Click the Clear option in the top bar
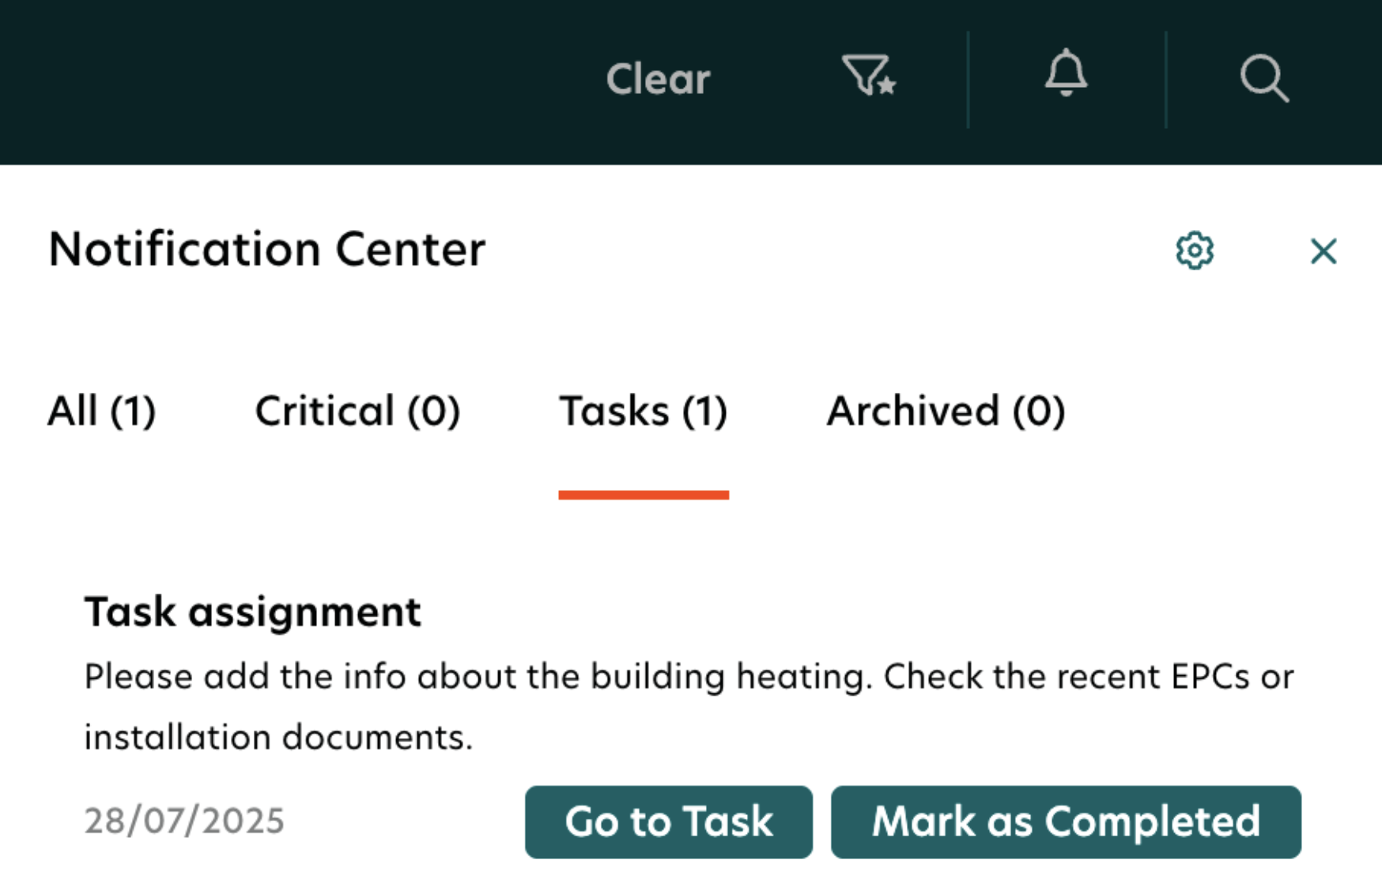Image resolution: width=1382 pixels, height=890 pixels. (658, 77)
